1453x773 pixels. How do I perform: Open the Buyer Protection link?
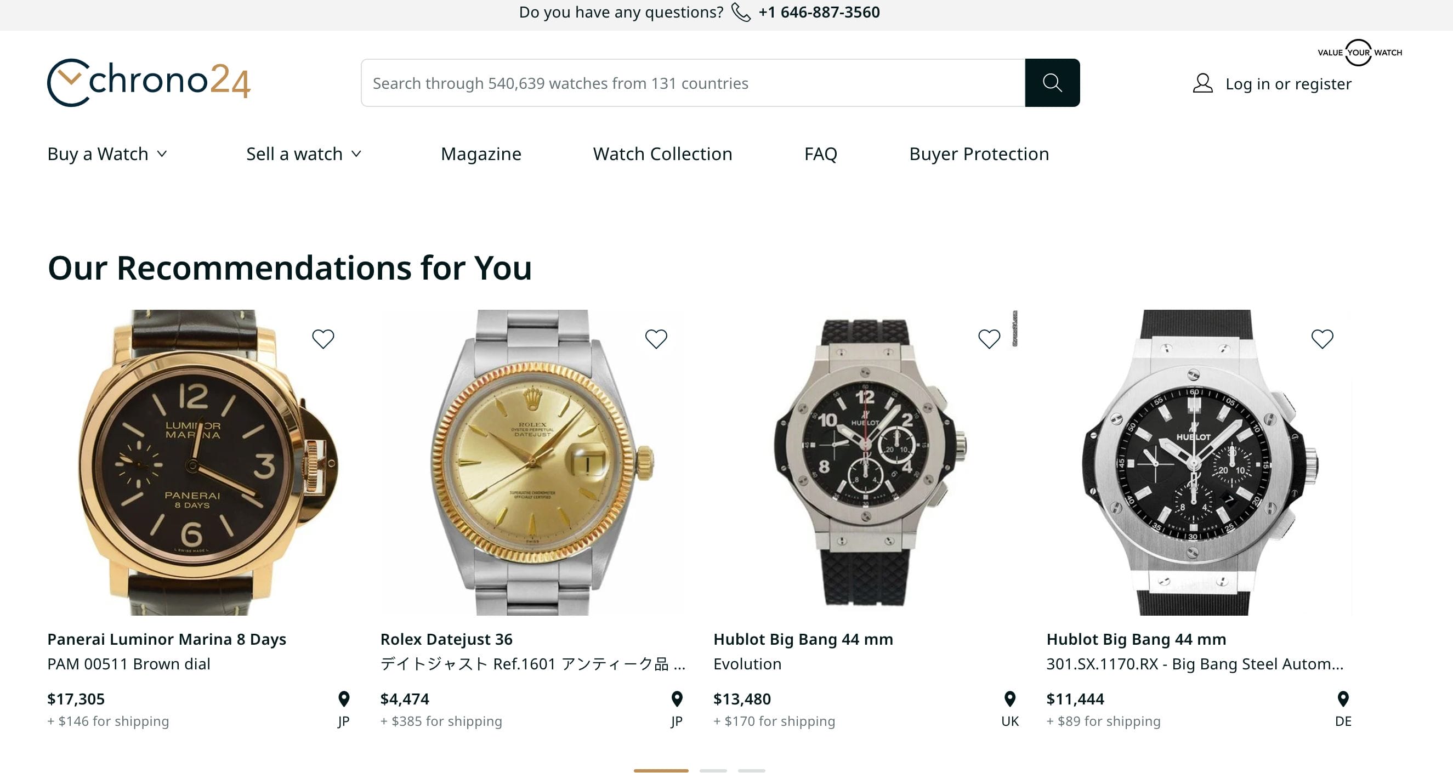[x=979, y=154]
